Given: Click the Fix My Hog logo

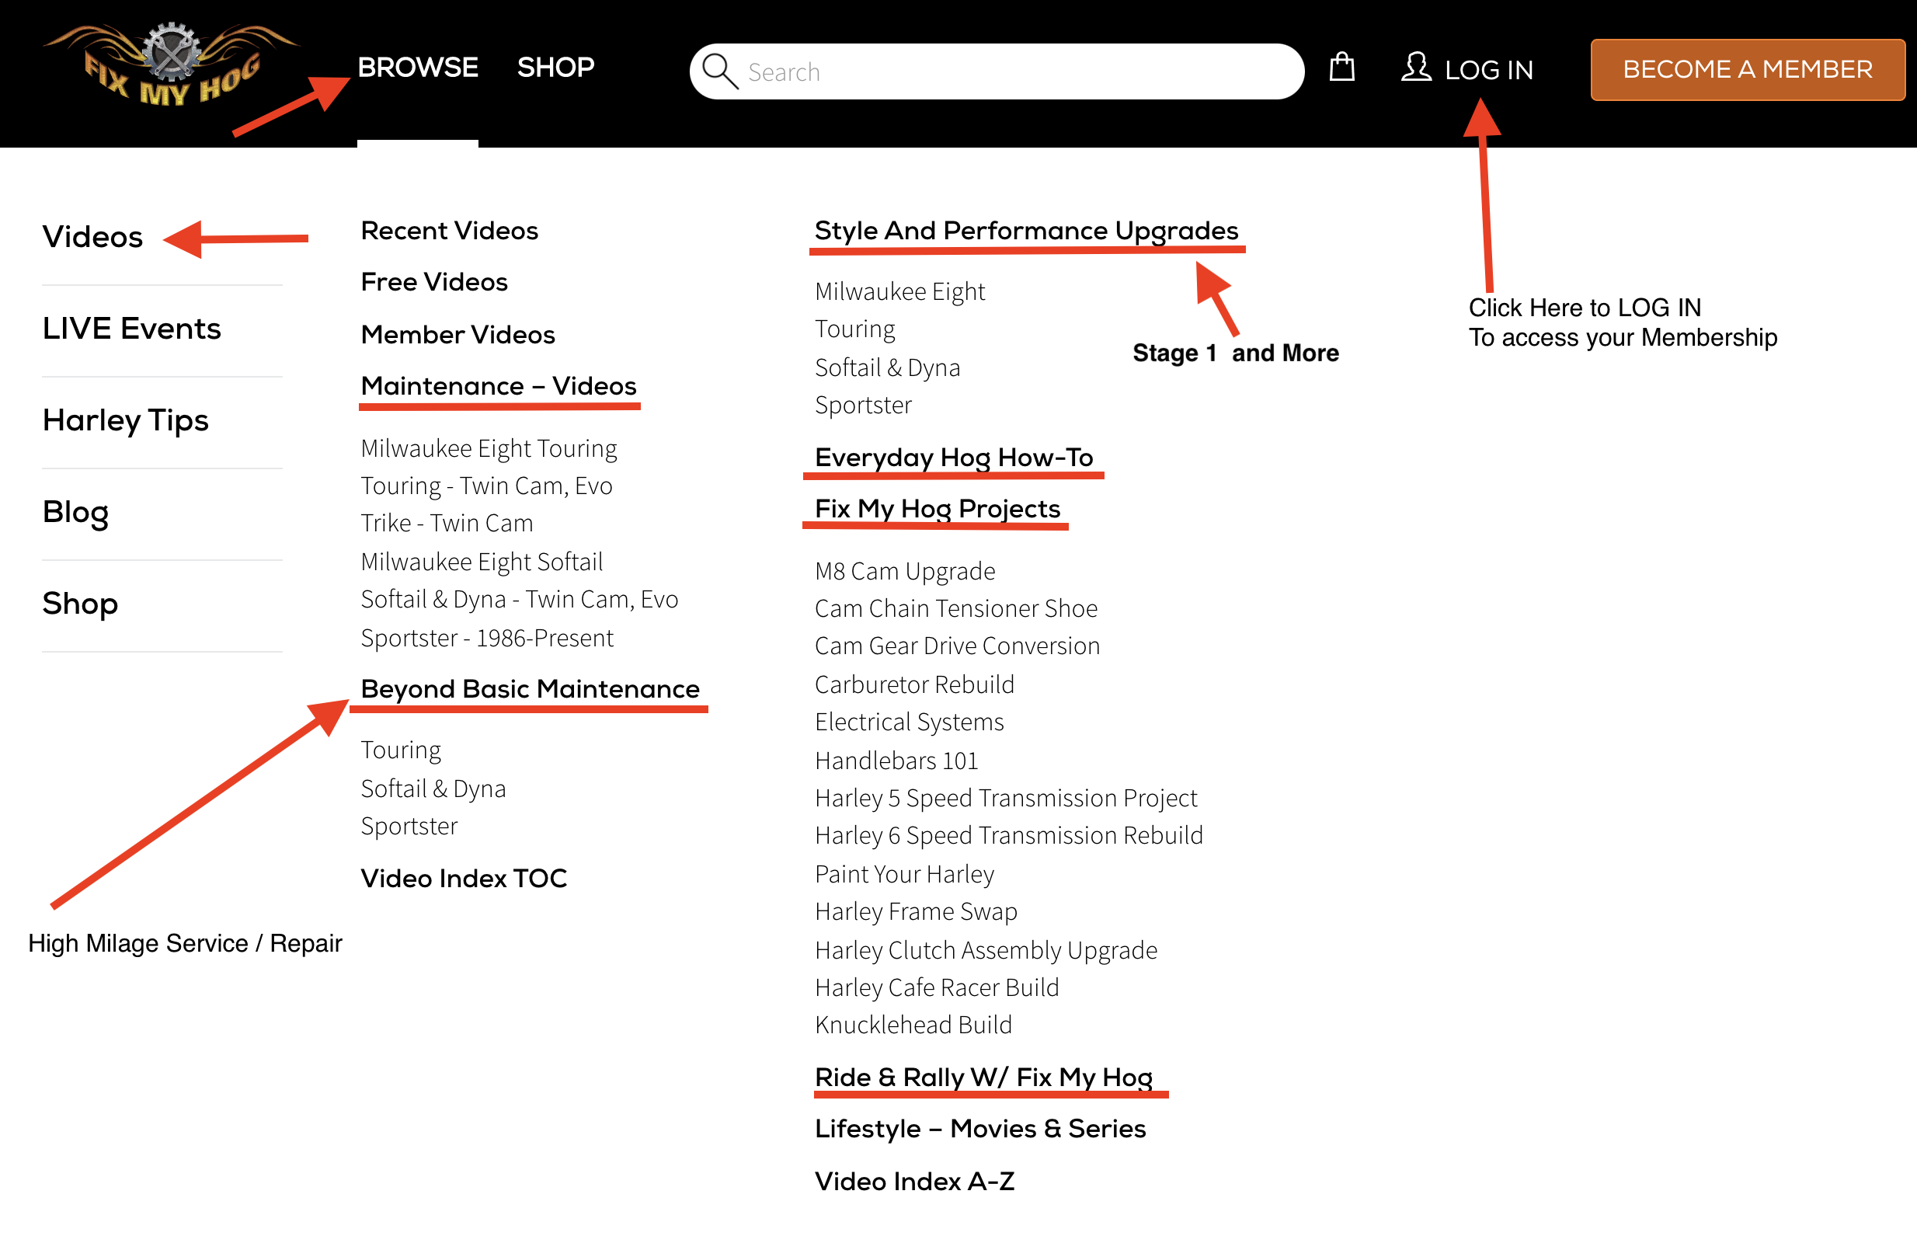Looking at the screenshot, I should (x=172, y=65).
